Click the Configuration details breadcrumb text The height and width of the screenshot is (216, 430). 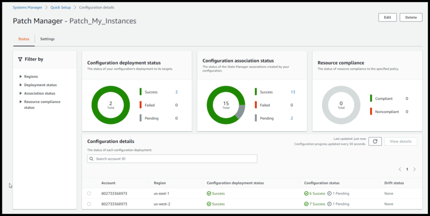97,7
